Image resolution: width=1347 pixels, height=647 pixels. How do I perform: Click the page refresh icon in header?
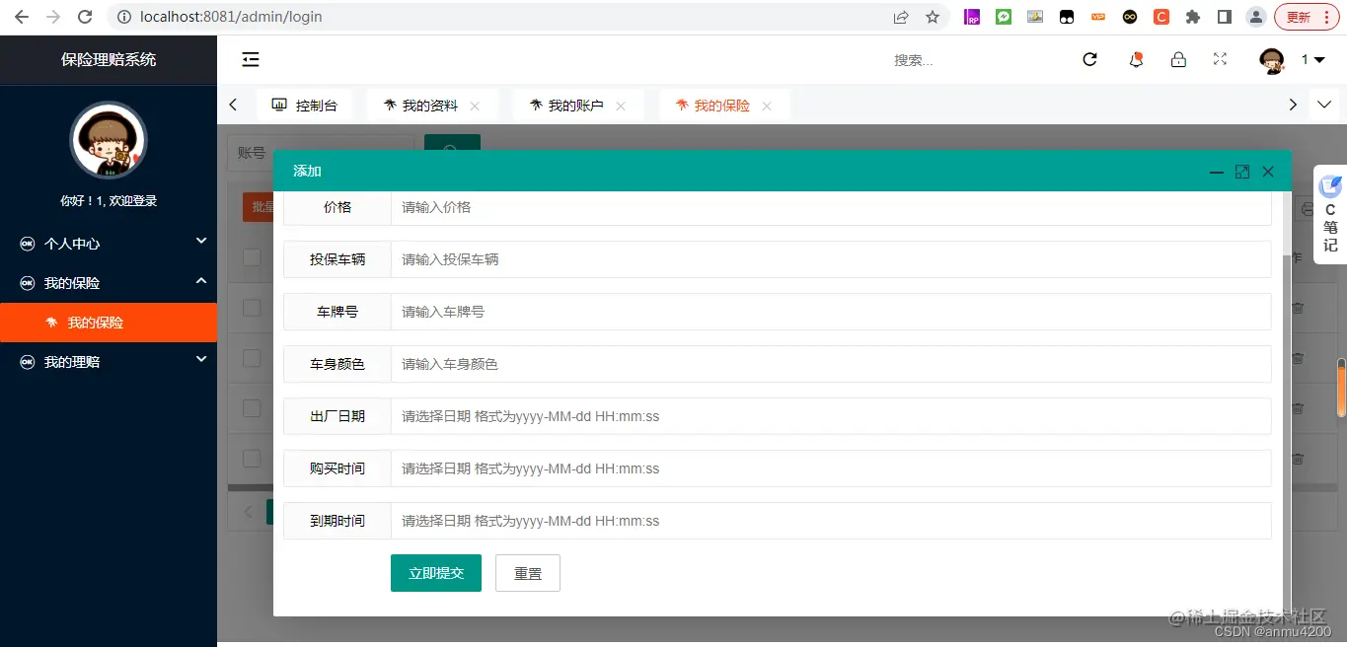coord(1089,60)
